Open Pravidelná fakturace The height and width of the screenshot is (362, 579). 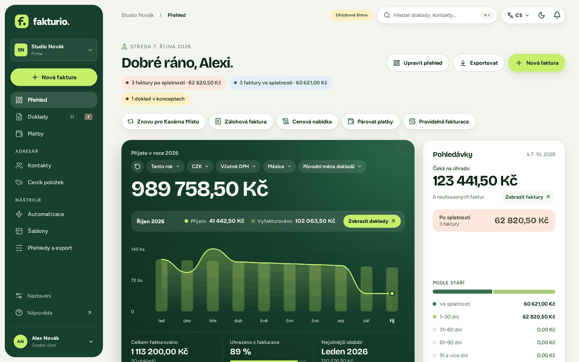click(x=440, y=122)
